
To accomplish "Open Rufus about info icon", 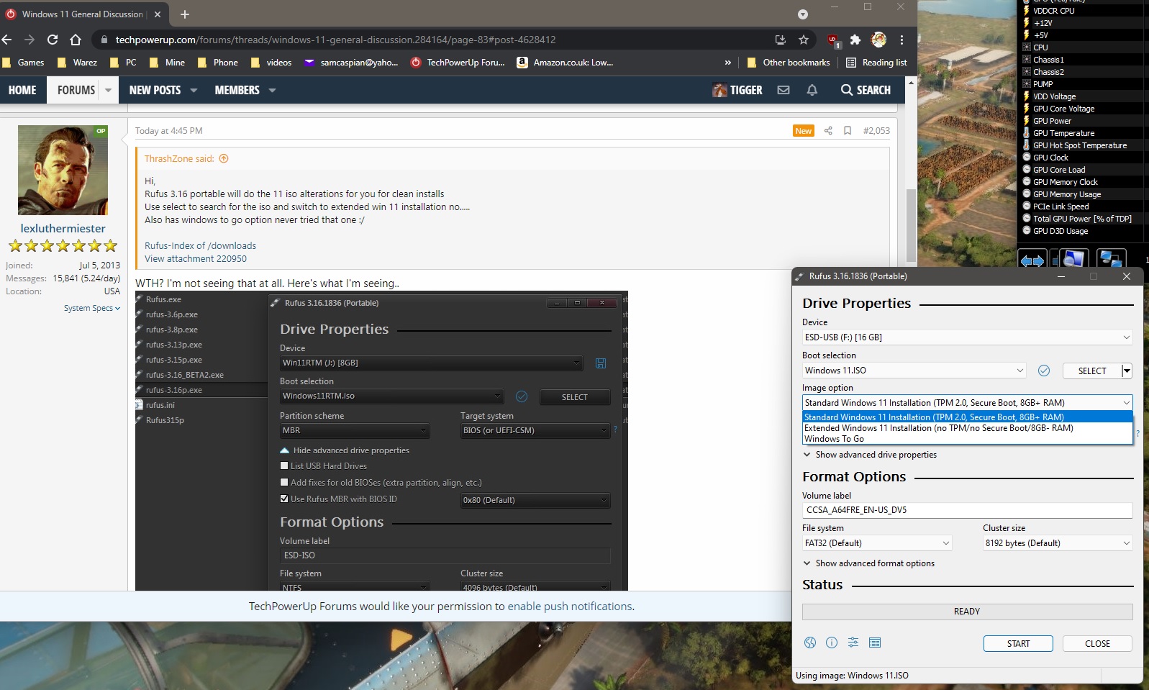I will 832,643.
